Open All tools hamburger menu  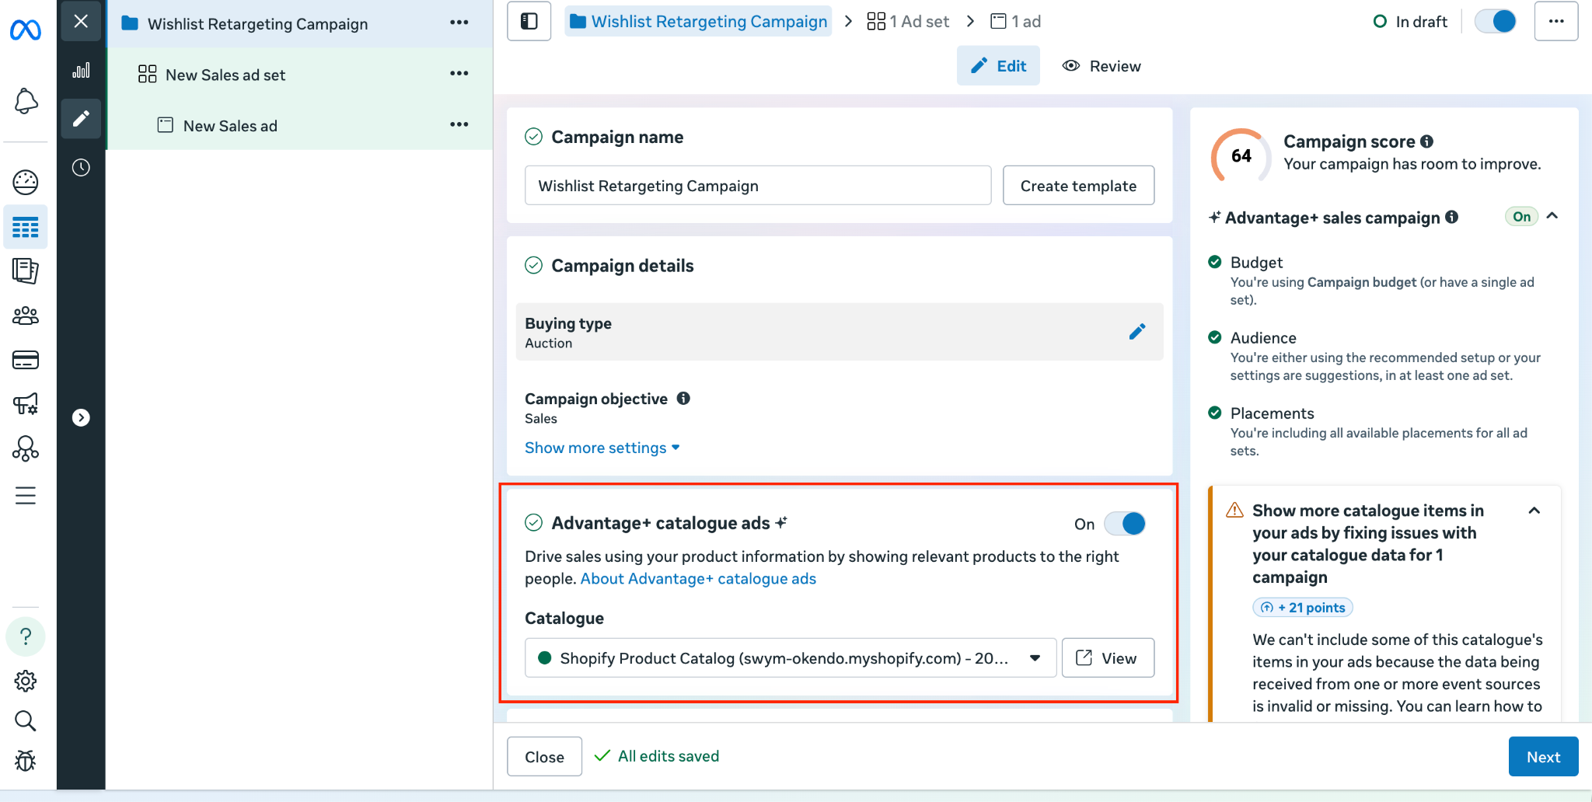coord(26,495)
